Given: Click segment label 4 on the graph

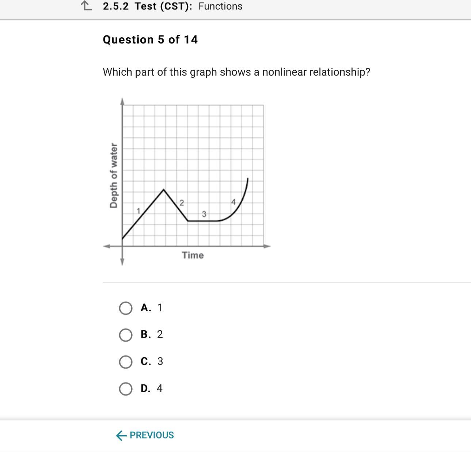Looking at the screenshot, I should pyautogui.click(x=233, y=202).
